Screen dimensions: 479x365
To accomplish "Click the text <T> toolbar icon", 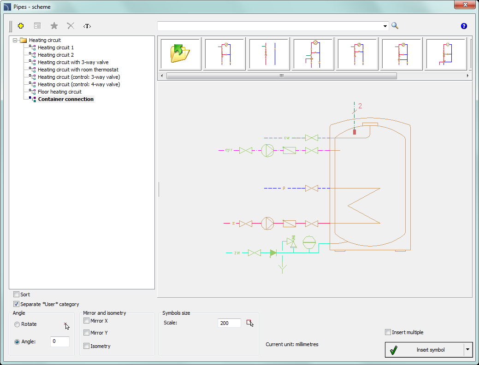I will (87, 26).
